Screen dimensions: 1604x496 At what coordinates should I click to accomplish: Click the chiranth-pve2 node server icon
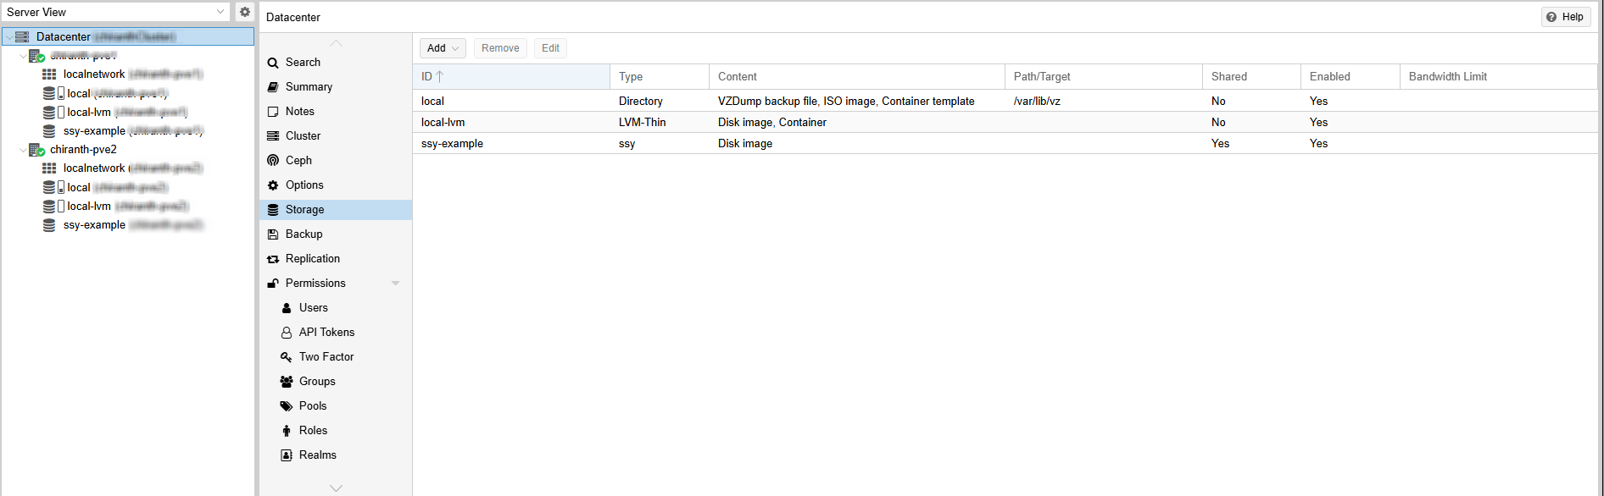click(36, 150)
